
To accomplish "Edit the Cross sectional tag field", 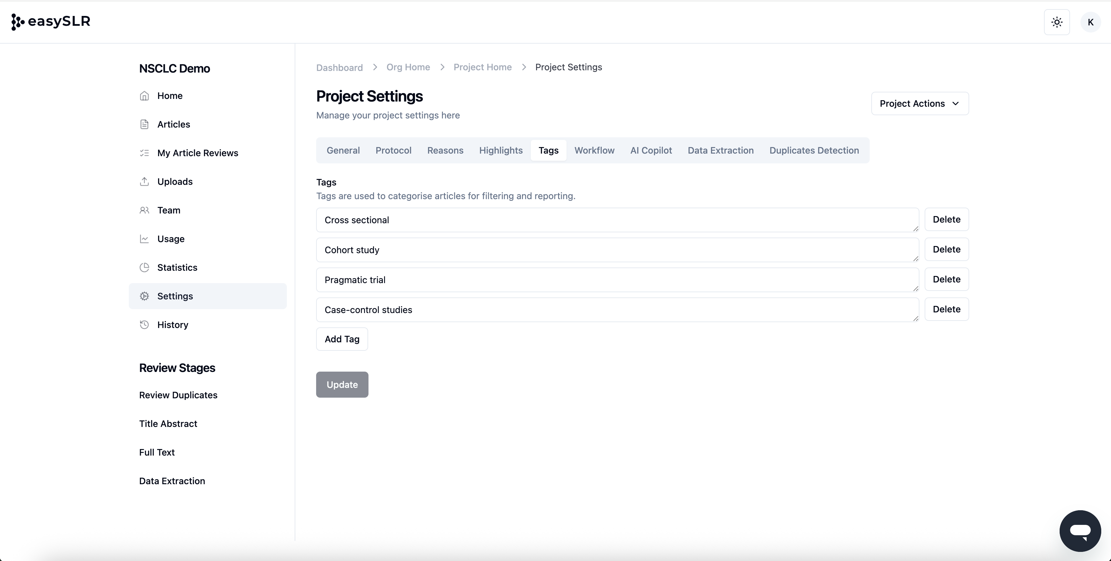I will pos(618,220).
